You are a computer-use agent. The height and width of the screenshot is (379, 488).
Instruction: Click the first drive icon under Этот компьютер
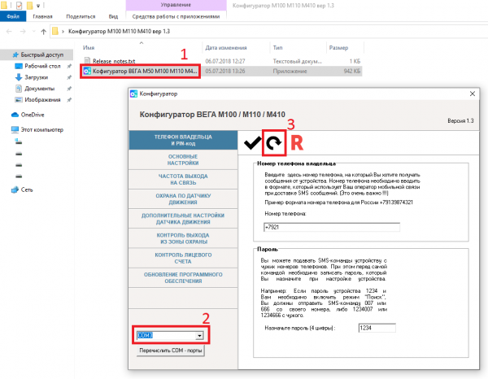(19, 142)
